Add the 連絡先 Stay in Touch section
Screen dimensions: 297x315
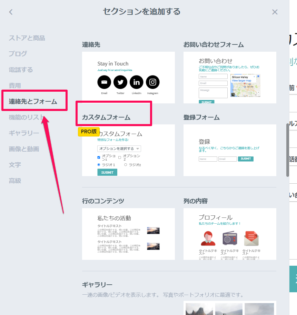(128, 78)
